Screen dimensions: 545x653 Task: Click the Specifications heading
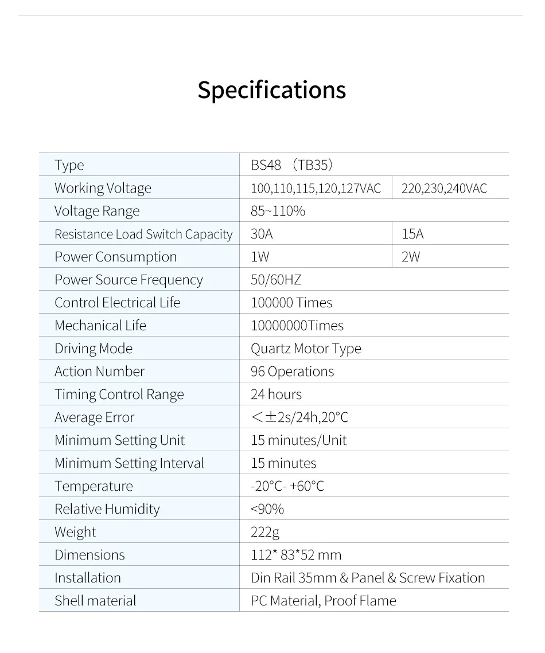(272, 90)
